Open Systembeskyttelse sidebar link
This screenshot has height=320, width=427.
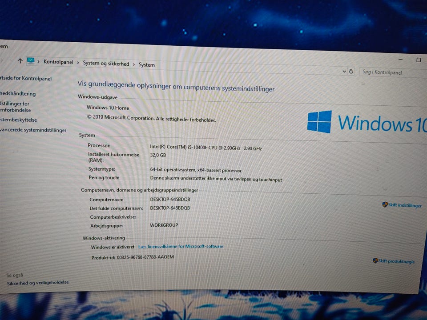click(18, 120)
